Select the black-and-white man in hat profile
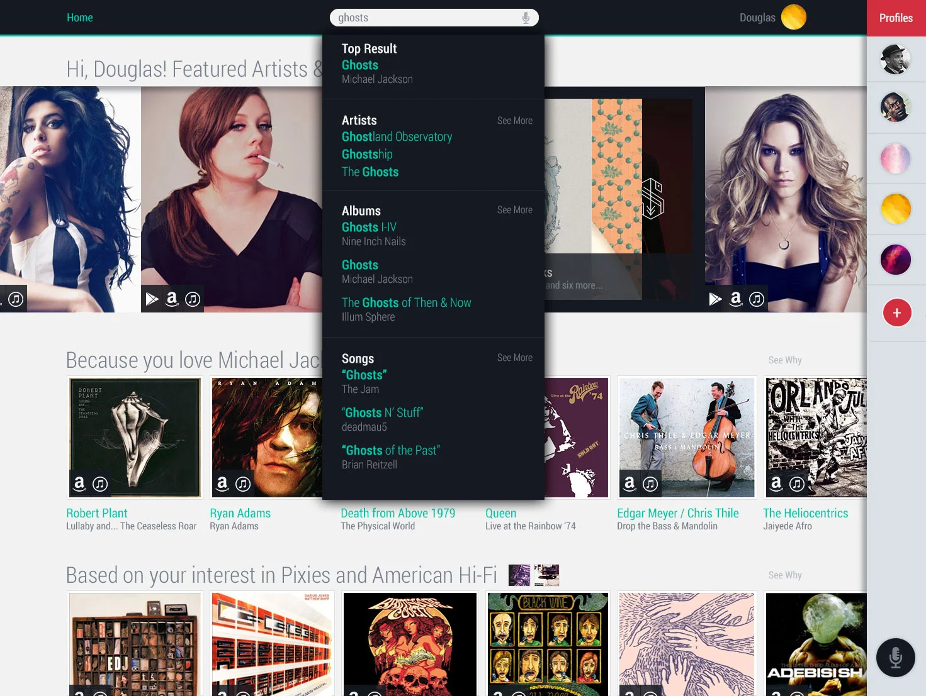Image resolution: width=926 pixels, height=696 pixels. [895, 59]
